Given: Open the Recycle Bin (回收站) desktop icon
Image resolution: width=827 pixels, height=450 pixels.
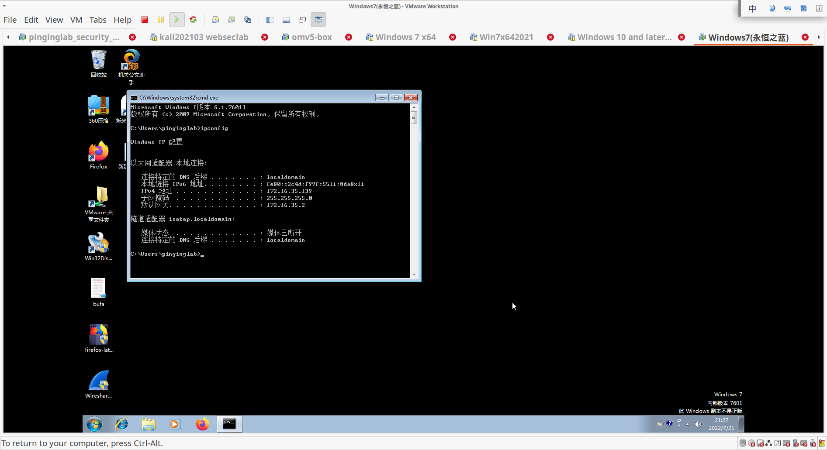Looking at the screenshot, I should coord(99,64).
